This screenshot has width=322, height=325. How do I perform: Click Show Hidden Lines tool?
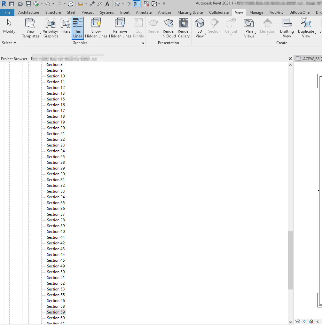click(96, 28)
